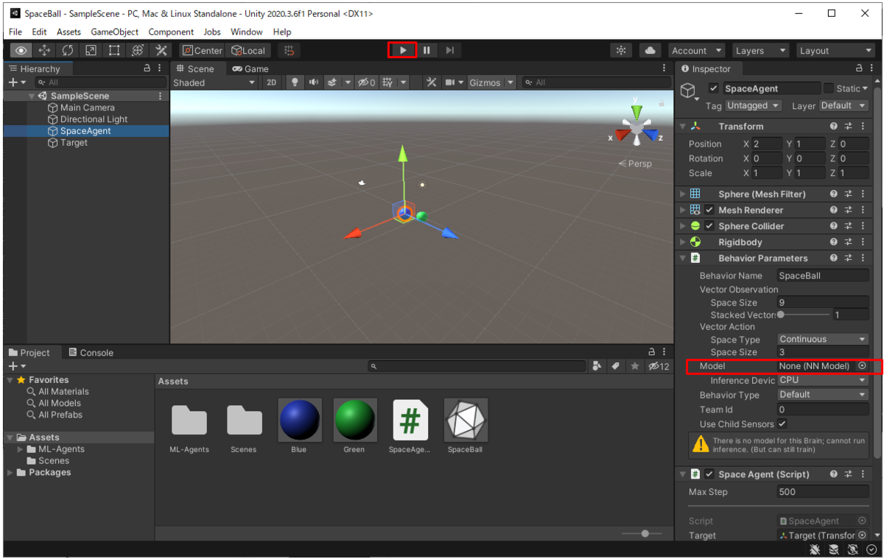Toggle Local handle rotation button
Viewport: 884px width, 559px height.
248,51
